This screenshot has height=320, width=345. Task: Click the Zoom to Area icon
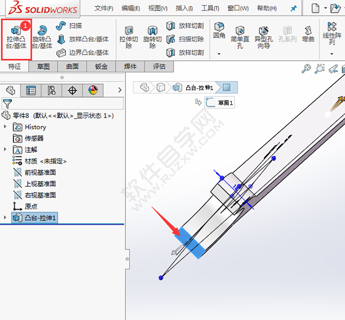[x=320, y=68]
